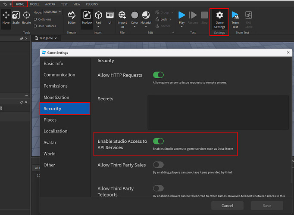
Task: Click the Import 3D icon
Action: point(122,18)
